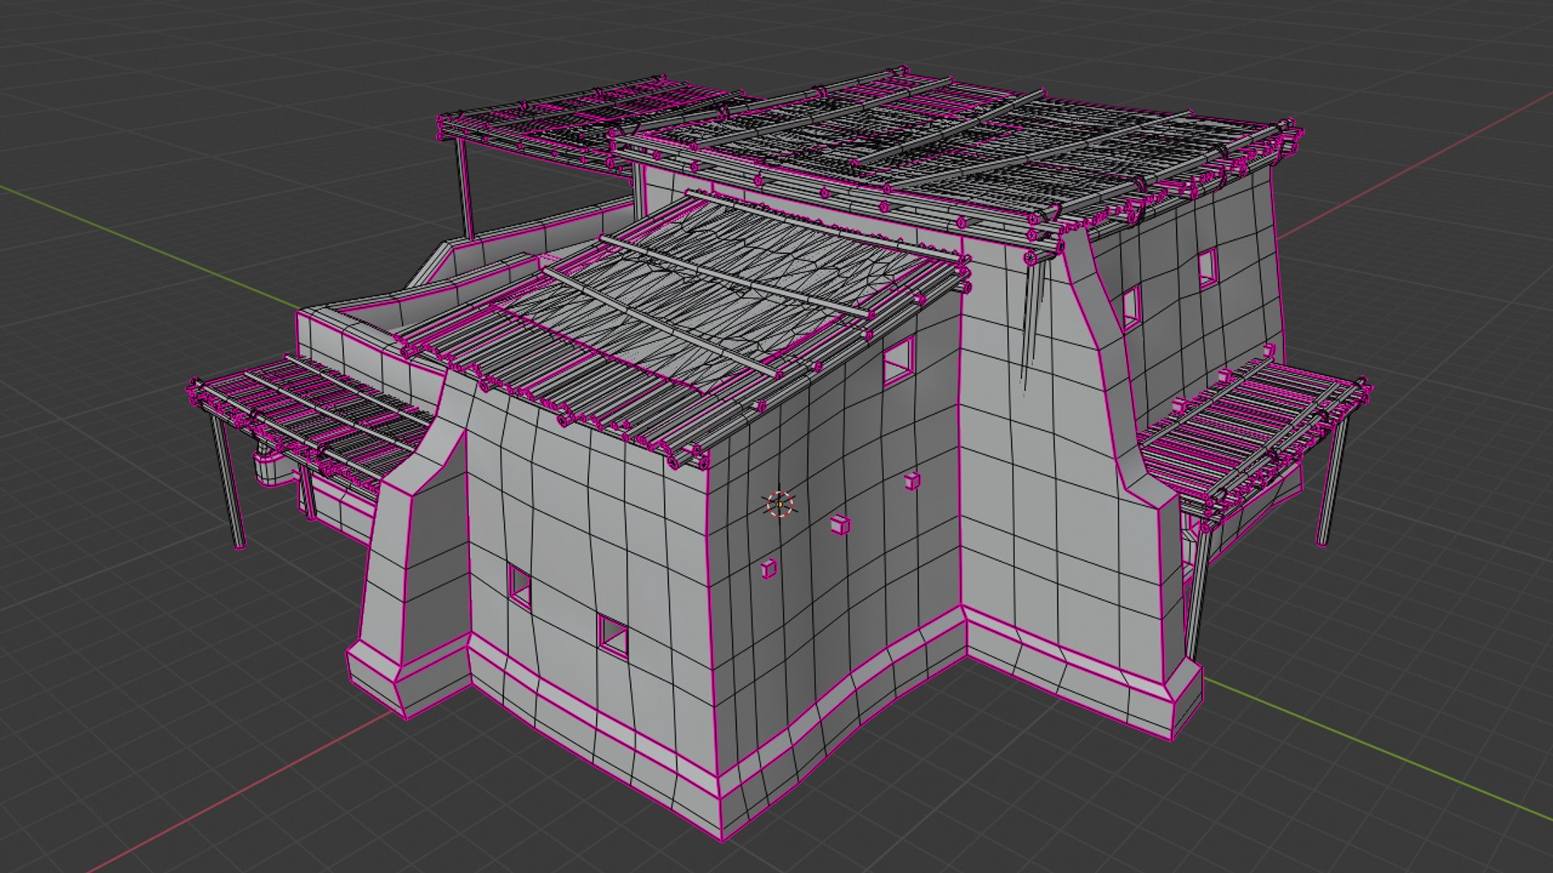Select the large flat top roof of tower
This screenshot has height=873, width=1553.
tap(954, 154)
